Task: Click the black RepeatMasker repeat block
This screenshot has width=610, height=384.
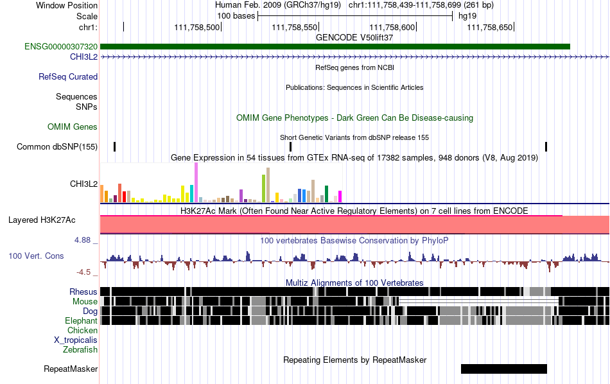Action: click(504, 369)
